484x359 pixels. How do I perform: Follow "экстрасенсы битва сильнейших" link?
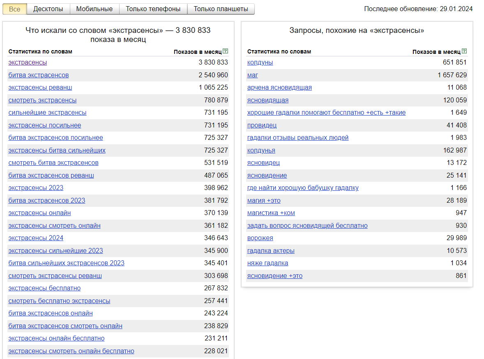[x=57, y=150]
